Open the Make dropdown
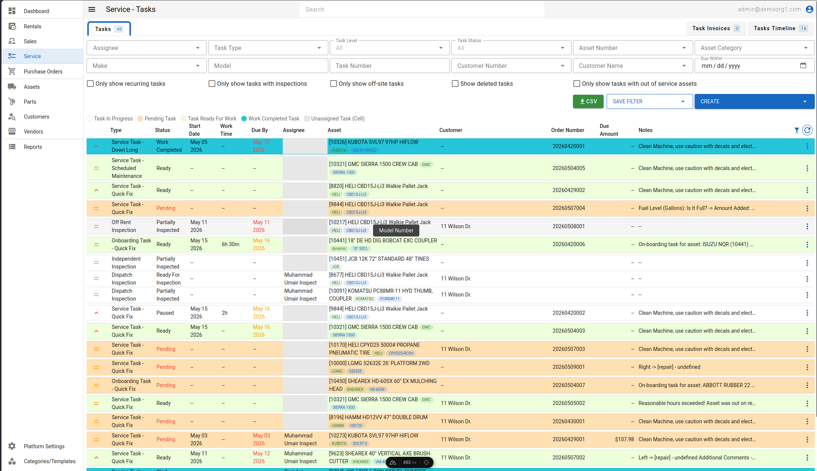The width and height of the screenshot is (817, 471). click(147, 66)
